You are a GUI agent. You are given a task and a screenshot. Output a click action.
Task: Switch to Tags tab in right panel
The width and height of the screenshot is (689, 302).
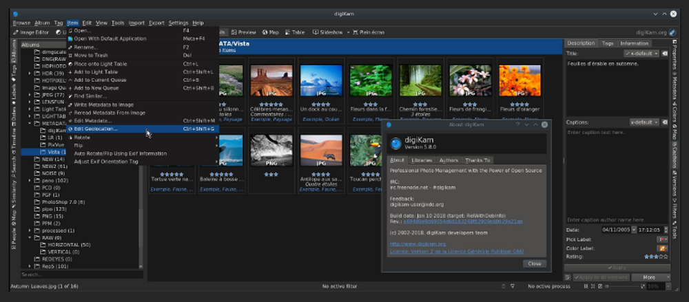tap(608, 43)
